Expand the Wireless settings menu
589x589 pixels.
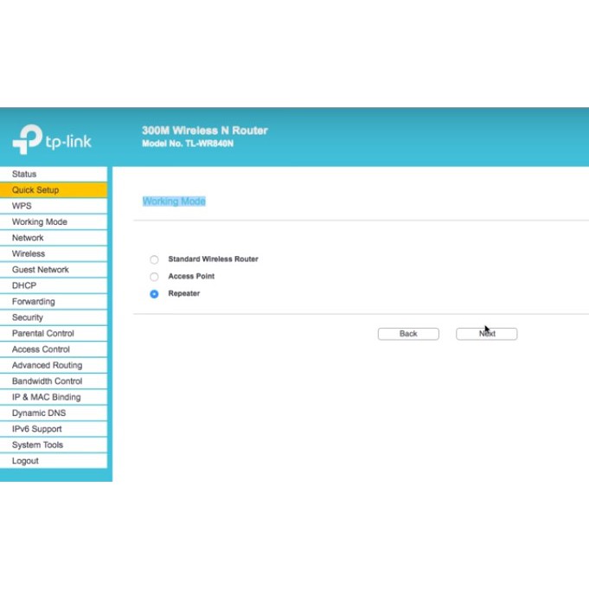point(29,254)
